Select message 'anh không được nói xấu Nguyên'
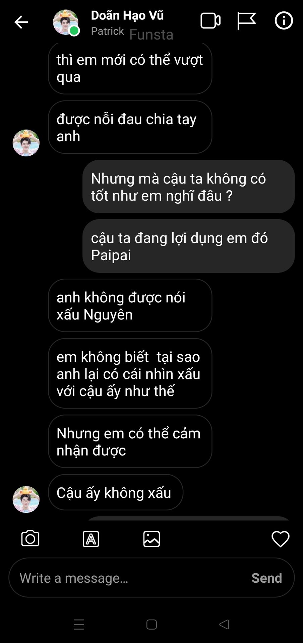 click(130, 305)
